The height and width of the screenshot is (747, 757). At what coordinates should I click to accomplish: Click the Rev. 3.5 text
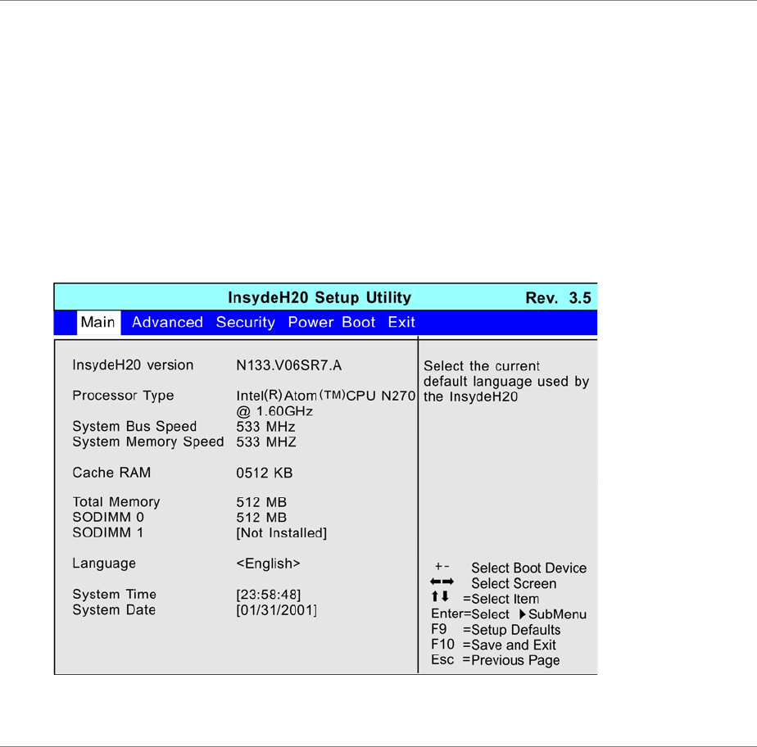pos(558,298)
